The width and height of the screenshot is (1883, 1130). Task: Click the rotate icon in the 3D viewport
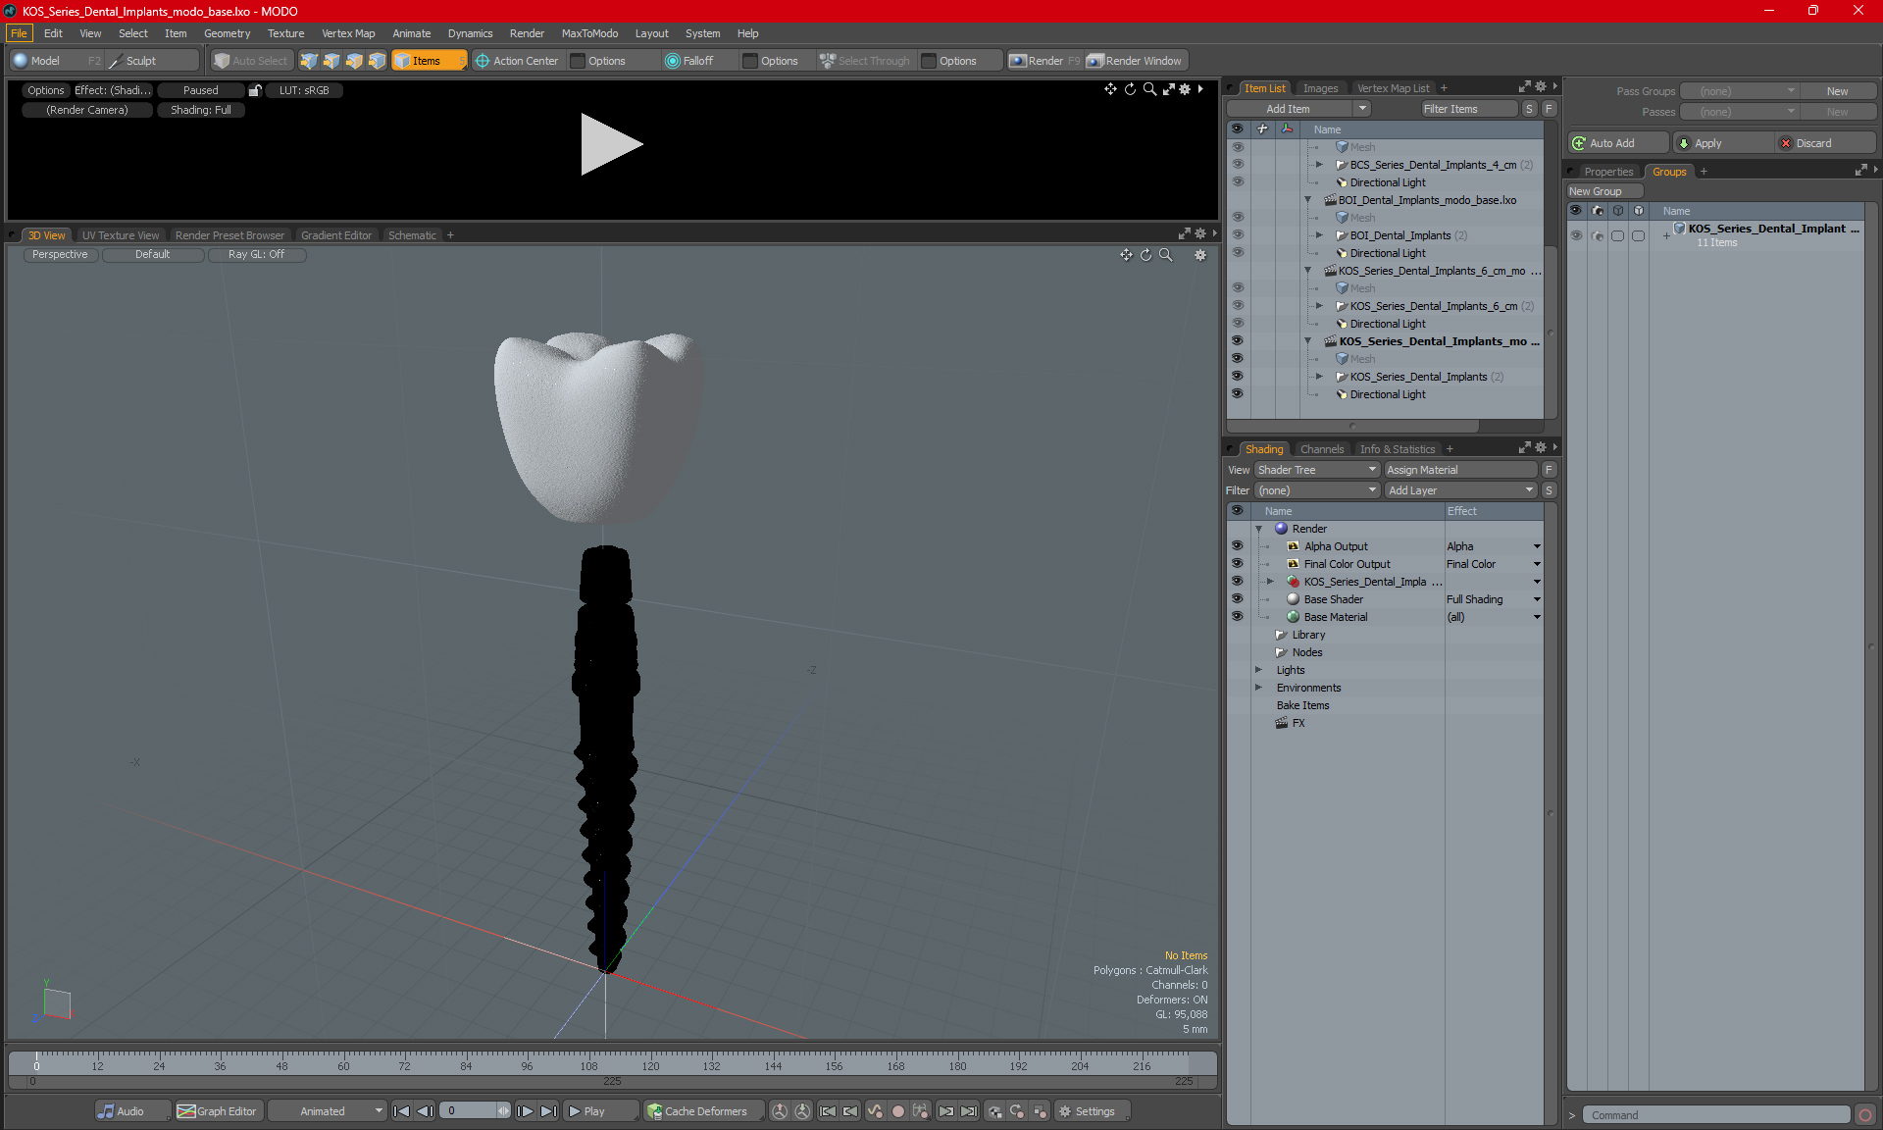click(1145, 255)
